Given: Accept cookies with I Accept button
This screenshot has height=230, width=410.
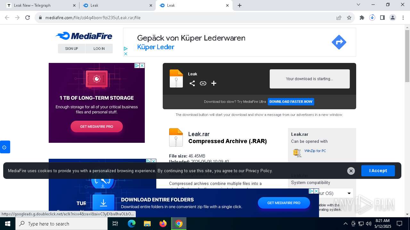Looking at the screenshot, I should (x=378, y=171).
